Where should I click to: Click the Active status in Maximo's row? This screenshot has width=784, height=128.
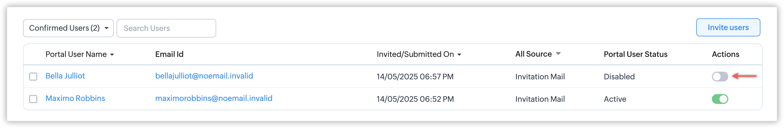tap(615, 99)
